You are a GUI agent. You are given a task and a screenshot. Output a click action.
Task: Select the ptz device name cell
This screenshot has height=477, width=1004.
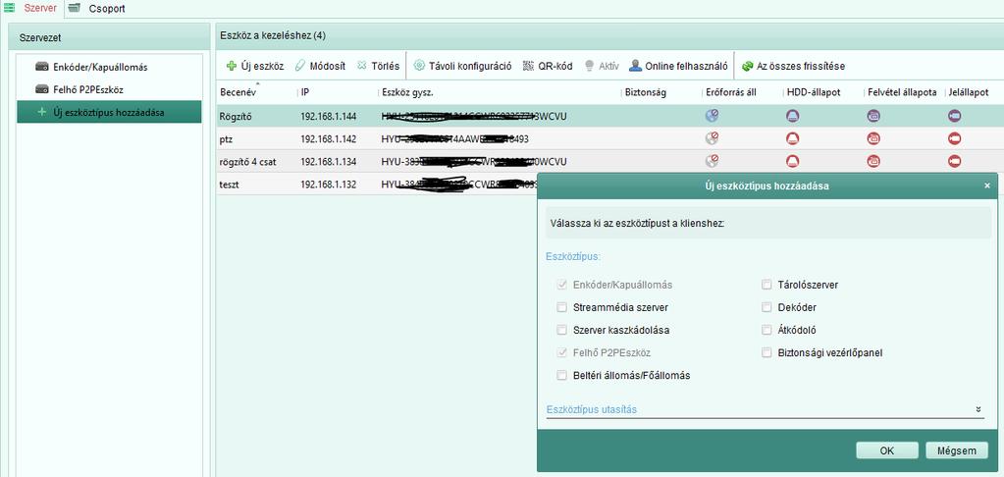coord(226,139)
